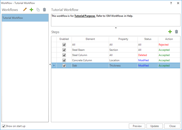Open the help question mark icon
The image size is (182, 130).
[171, 3]
